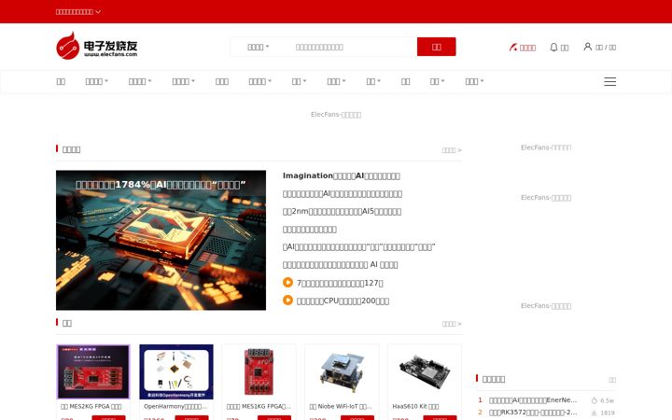Viewport: 672px width, 420px height.
Task: Click the orange play icon beside the 127 item
Action: click(x=287, y=283)
